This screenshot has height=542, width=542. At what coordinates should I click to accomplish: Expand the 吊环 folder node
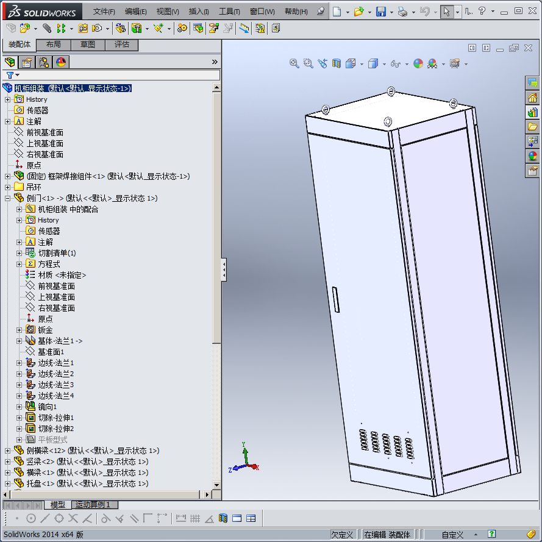(x=7, y=187)
